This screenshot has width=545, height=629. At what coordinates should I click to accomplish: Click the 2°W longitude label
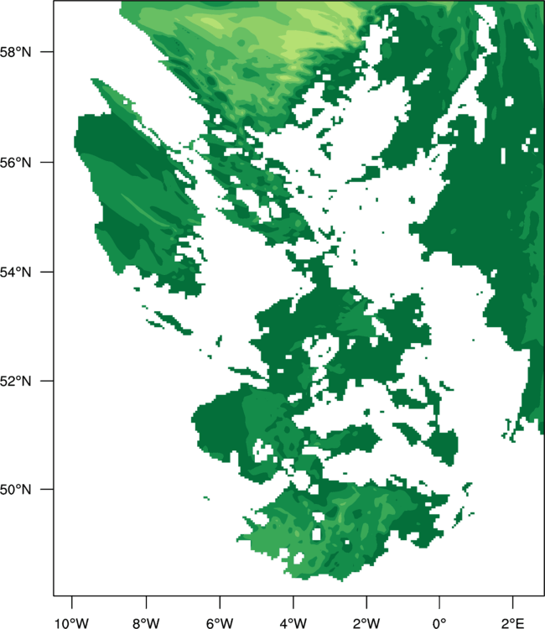[366, 623]
